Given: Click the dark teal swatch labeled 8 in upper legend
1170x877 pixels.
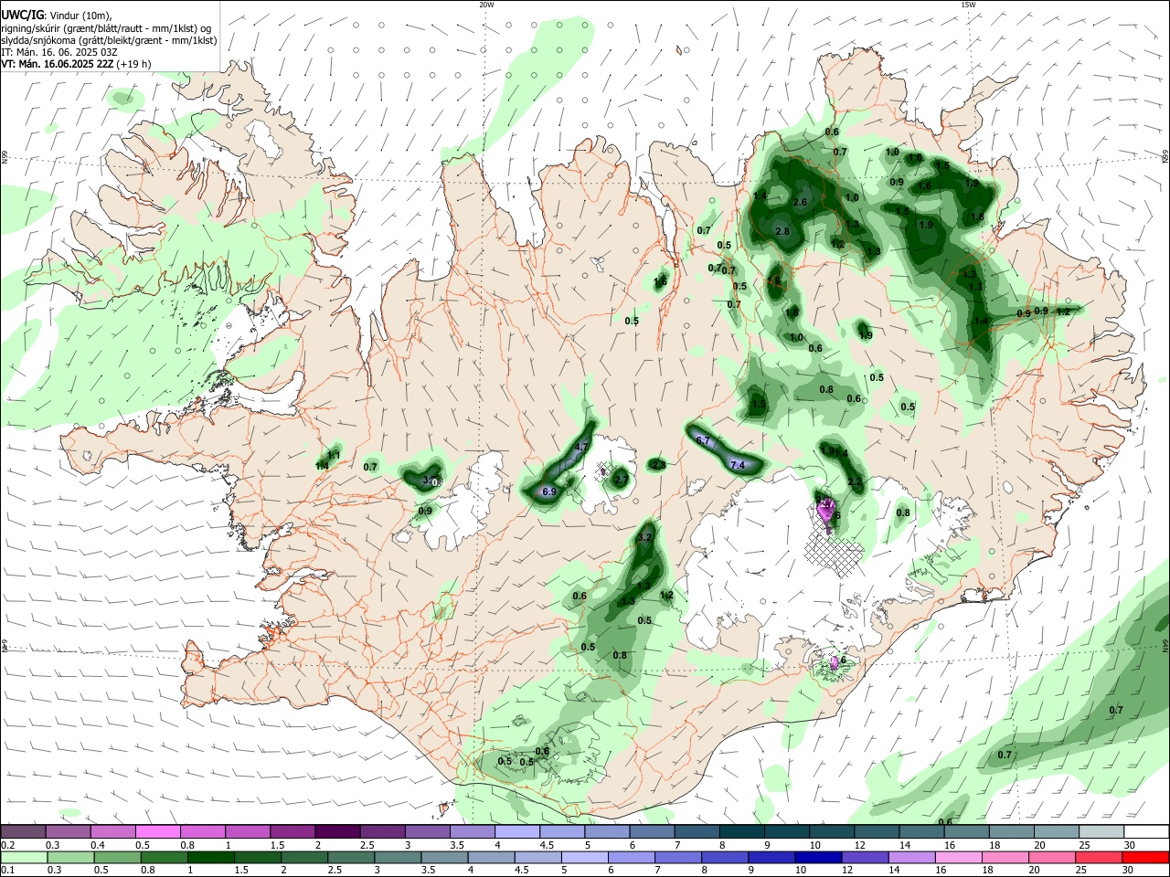Looking at the screenshot, I should [x=740, y=831].
